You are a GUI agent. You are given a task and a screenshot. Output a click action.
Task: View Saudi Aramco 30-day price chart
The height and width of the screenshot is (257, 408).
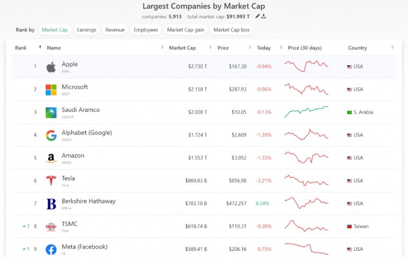306,112
